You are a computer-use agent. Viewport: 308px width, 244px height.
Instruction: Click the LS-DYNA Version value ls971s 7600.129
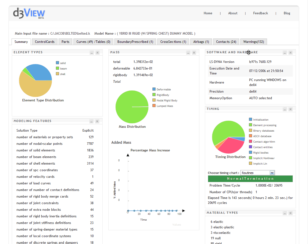point(260,62)
